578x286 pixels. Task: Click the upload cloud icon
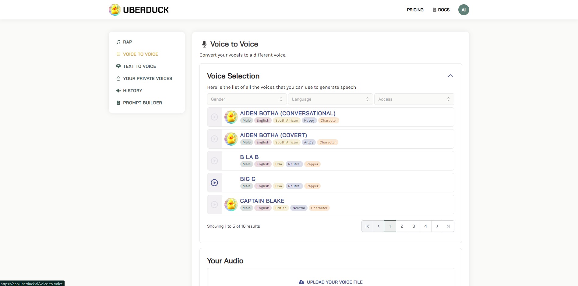click(301, 282)
